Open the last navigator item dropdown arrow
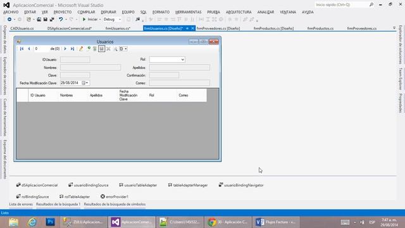405x228 pixels. pyautogui.click(x=126, y=49)
